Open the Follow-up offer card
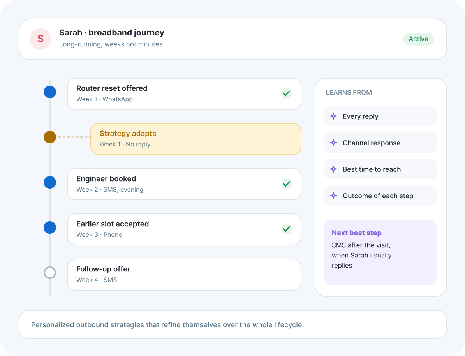 184,275
